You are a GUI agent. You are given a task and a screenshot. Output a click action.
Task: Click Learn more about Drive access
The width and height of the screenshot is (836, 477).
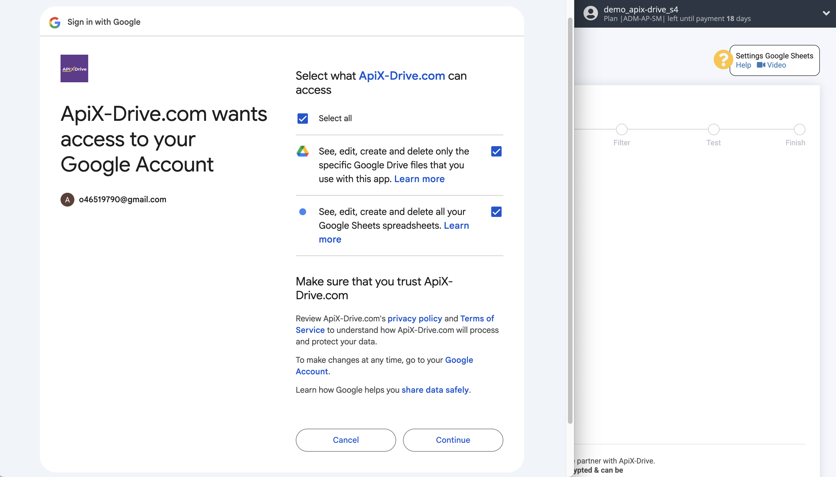tap(419, 179)
